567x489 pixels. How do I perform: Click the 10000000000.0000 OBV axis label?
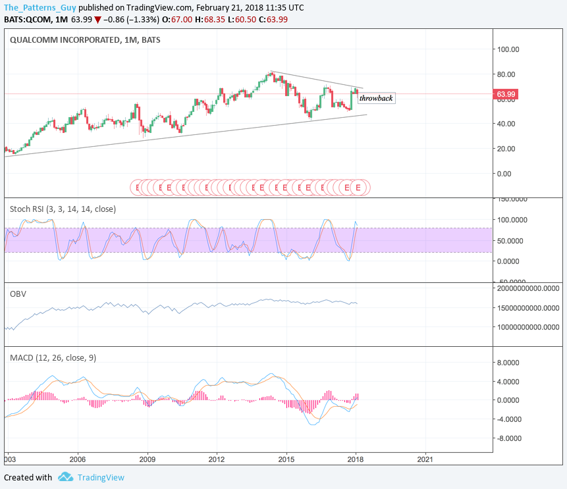click(x=528, y=327)
